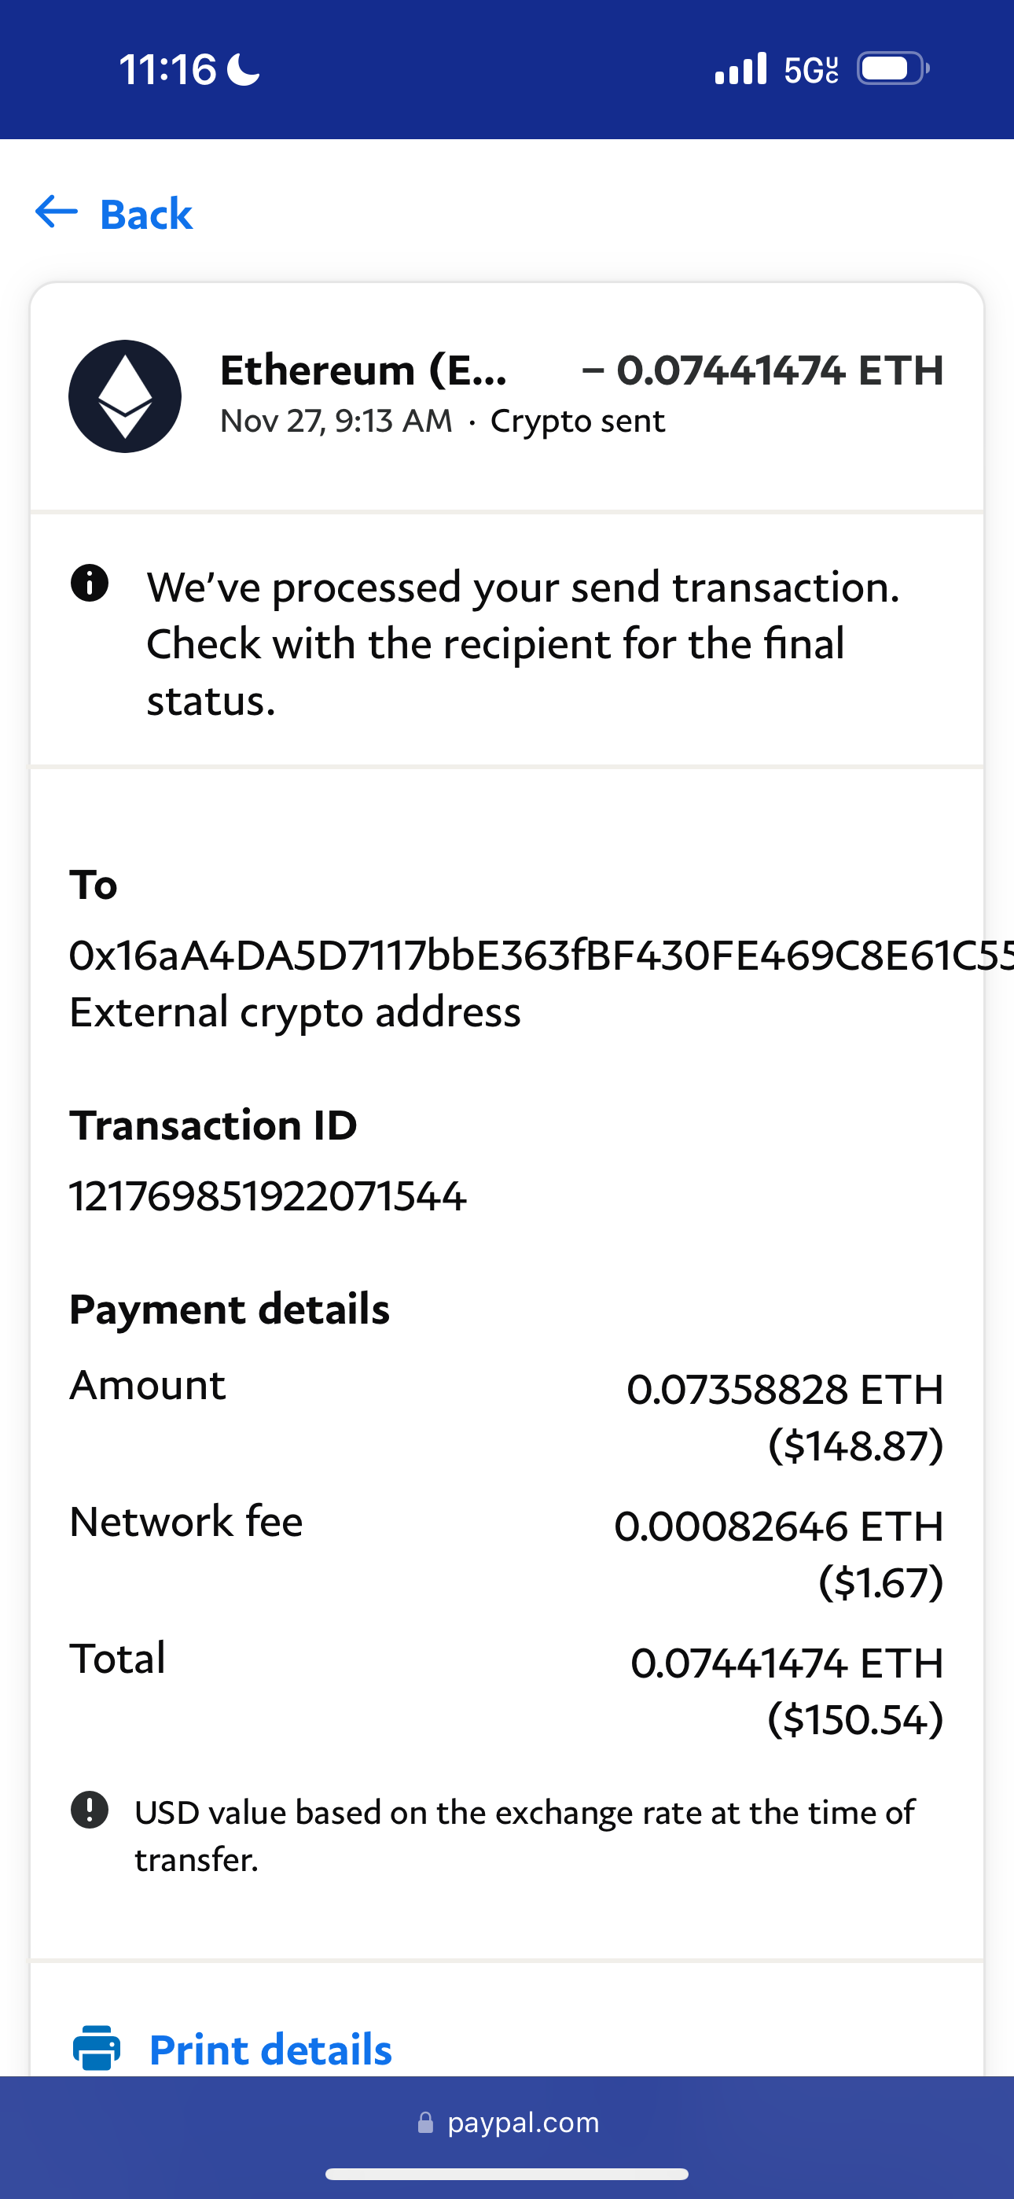The image size is (1014, 2199).
Task: Tap the exclamation icon near USD note
Action: coord(90,1810)
